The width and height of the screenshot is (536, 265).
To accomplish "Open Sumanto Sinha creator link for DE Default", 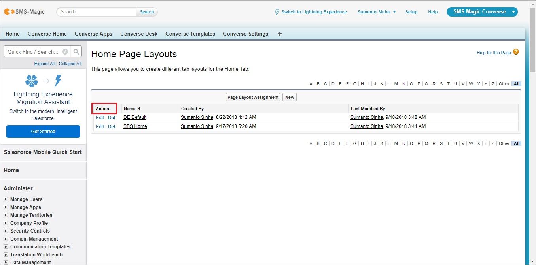I will click(197, 117).
